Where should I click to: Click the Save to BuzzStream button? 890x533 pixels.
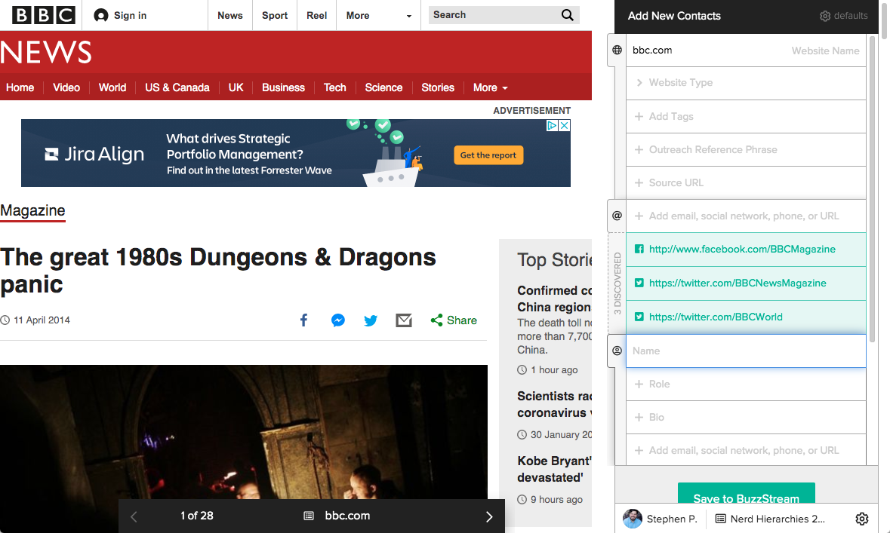click(x=746, y=495)
